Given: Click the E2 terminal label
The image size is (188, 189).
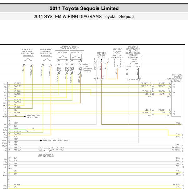Looking at the screenshot, I should 6,151.
